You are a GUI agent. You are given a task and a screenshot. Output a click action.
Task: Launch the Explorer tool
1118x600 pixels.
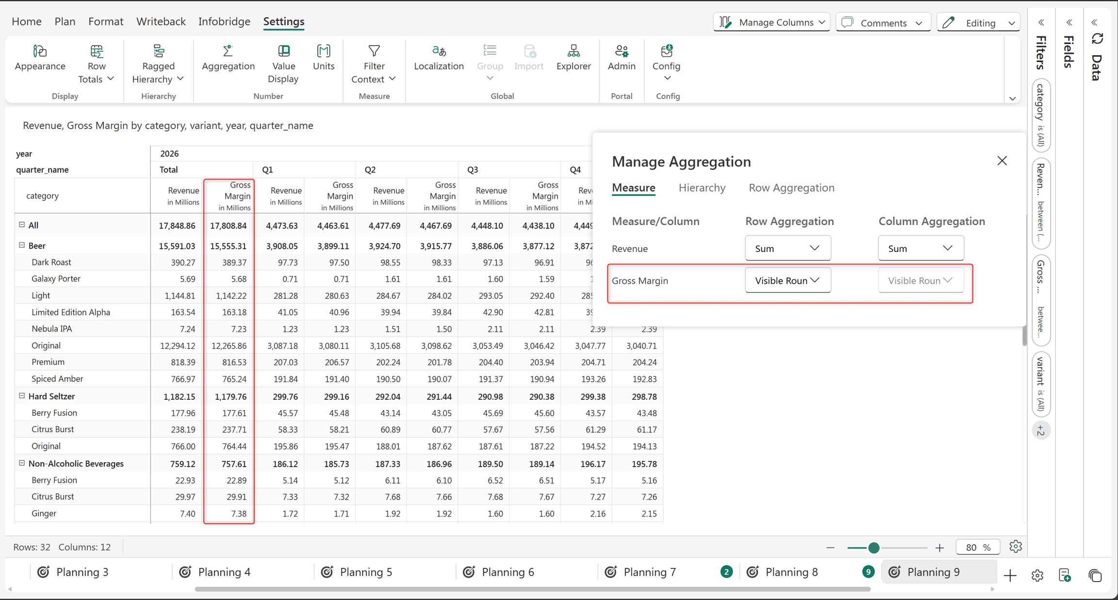(573, 58)
